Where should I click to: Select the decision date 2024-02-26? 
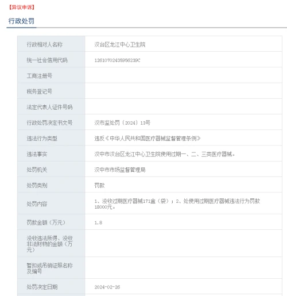coord(107,287)
